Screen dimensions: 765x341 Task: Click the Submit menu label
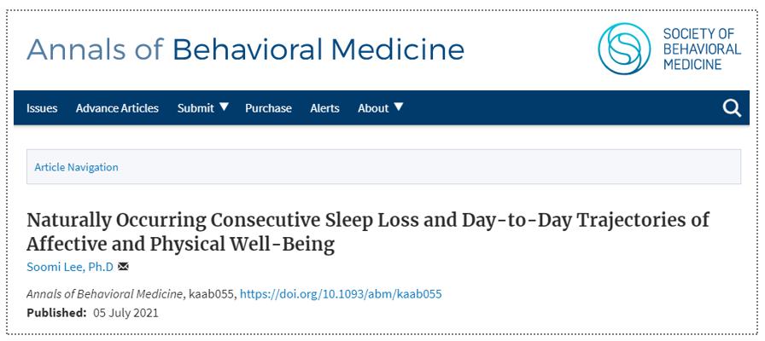(195, 108)
